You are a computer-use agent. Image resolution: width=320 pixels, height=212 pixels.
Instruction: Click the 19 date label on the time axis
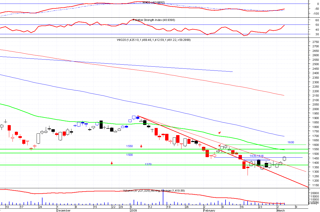[168, 207]
